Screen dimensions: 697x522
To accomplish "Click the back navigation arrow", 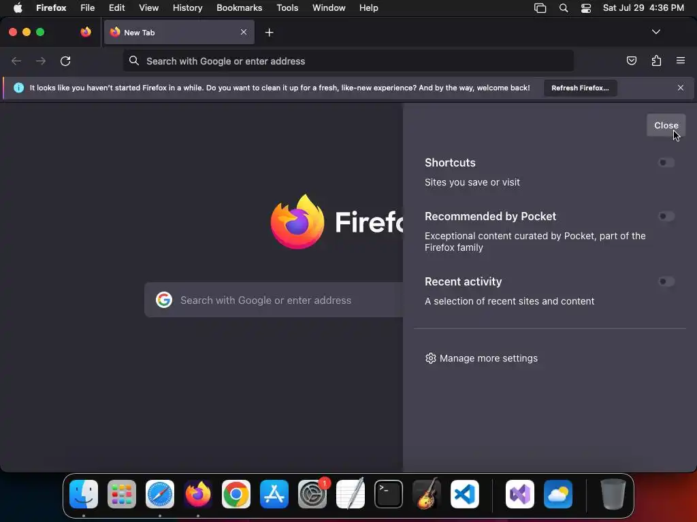I will [16, 60].
